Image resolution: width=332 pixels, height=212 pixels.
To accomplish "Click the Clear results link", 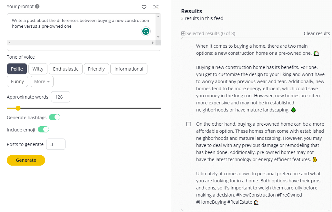I will [x=317, y=33].
